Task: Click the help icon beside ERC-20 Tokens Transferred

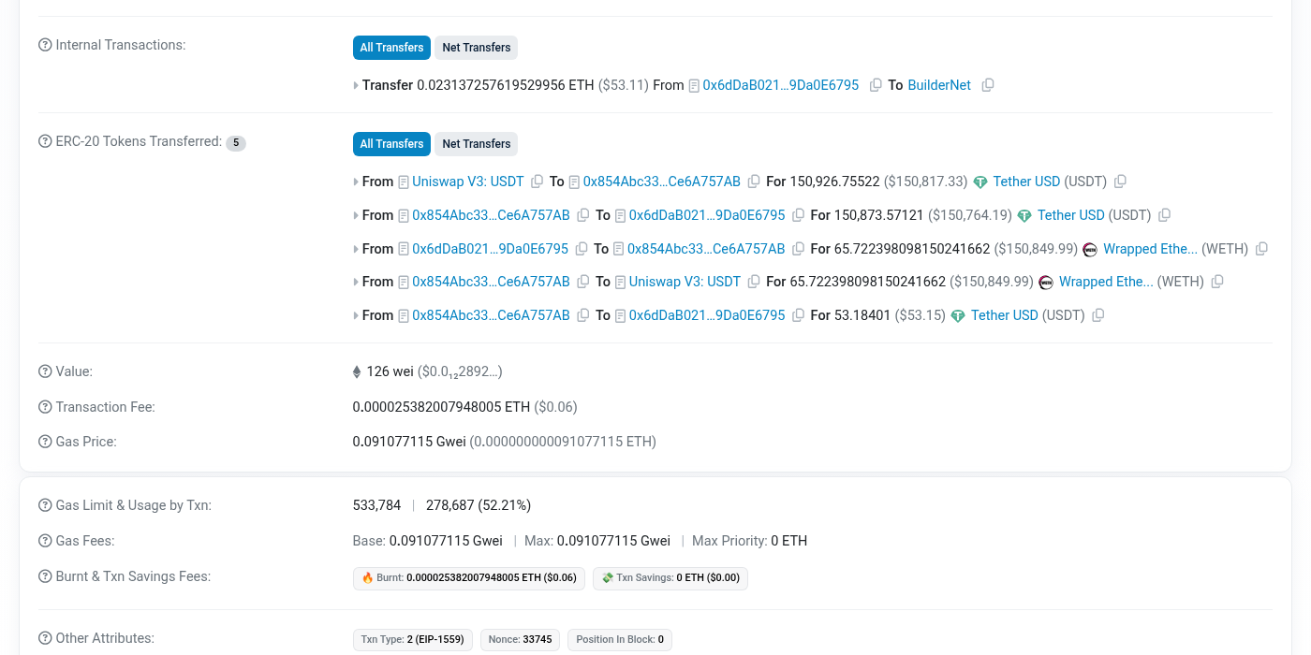Action: coord(45,142)
